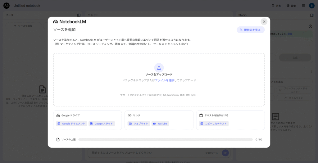Click the upload arrow icon
318x163 pixels.
(159, 68)
